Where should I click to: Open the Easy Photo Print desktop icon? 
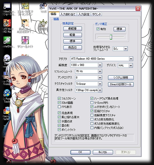pos(5,75)
